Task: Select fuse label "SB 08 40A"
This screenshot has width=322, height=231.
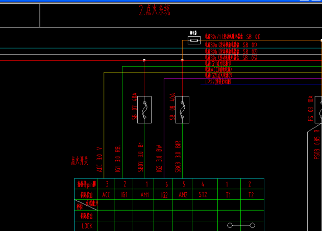Action: click(172, 107)
